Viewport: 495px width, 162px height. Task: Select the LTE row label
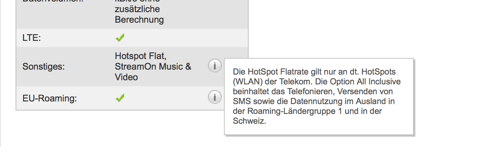[32, 38]
